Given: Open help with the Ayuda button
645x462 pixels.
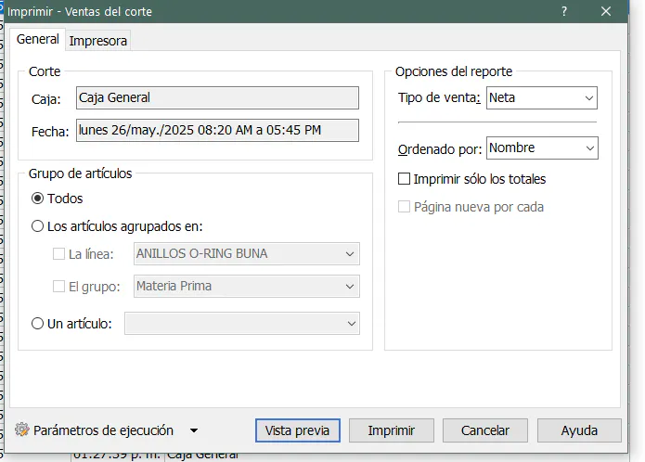Looking at the screenshot, I should (579, 430).
